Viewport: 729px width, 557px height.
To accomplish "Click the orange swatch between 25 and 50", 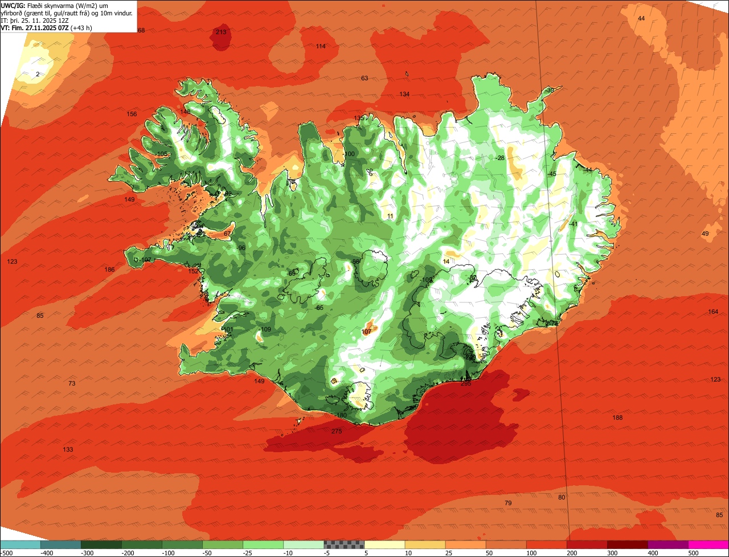I will 465,544.
